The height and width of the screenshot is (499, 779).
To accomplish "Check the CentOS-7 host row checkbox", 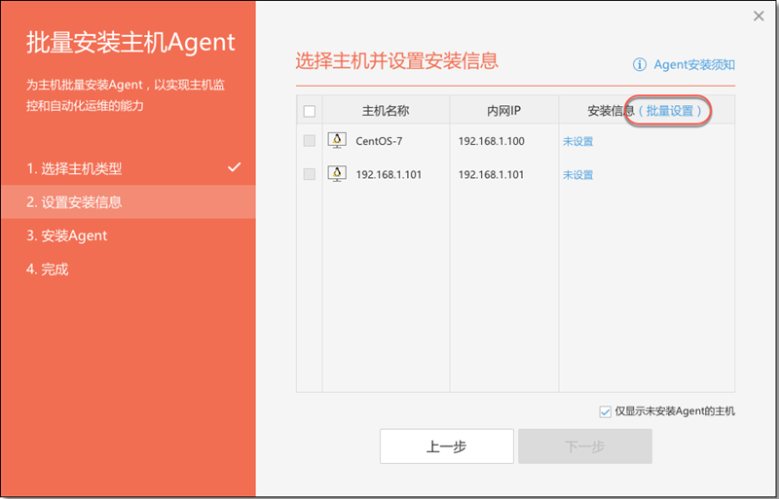I will pyautogui.click(x=310, y=140).
